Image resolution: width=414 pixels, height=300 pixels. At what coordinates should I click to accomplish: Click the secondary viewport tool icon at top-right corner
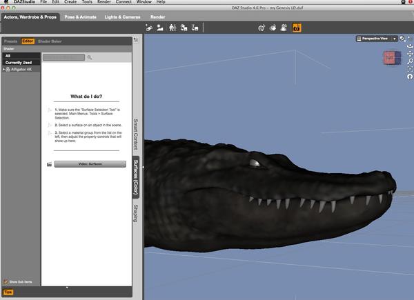click(x=409, y=39)
